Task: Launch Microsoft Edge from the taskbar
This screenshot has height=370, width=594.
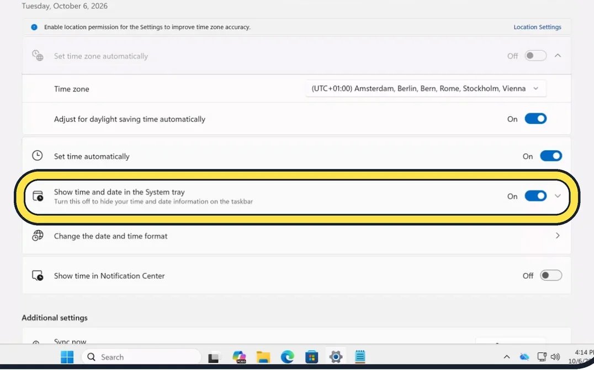Action: [x=288, y=357]
